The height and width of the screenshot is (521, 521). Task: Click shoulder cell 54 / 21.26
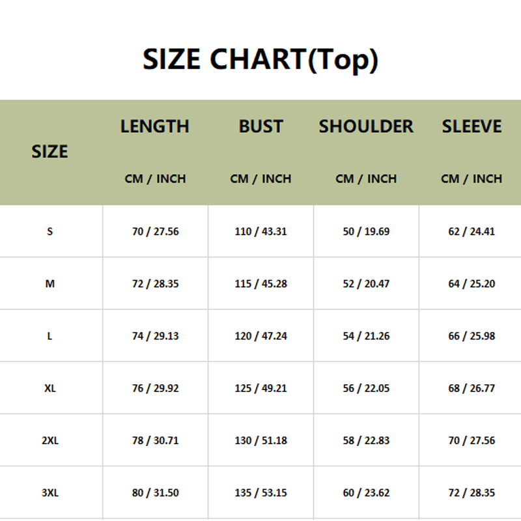(366, 336)
